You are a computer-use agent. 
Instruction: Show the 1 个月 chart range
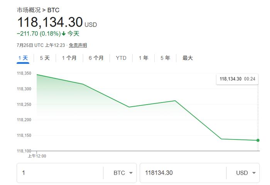[69, 58]
